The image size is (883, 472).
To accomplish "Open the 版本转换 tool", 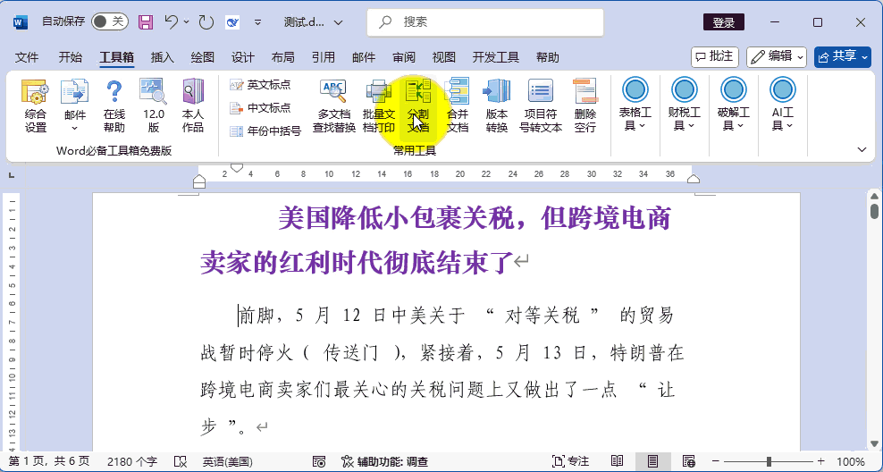I will coord(497,105).
